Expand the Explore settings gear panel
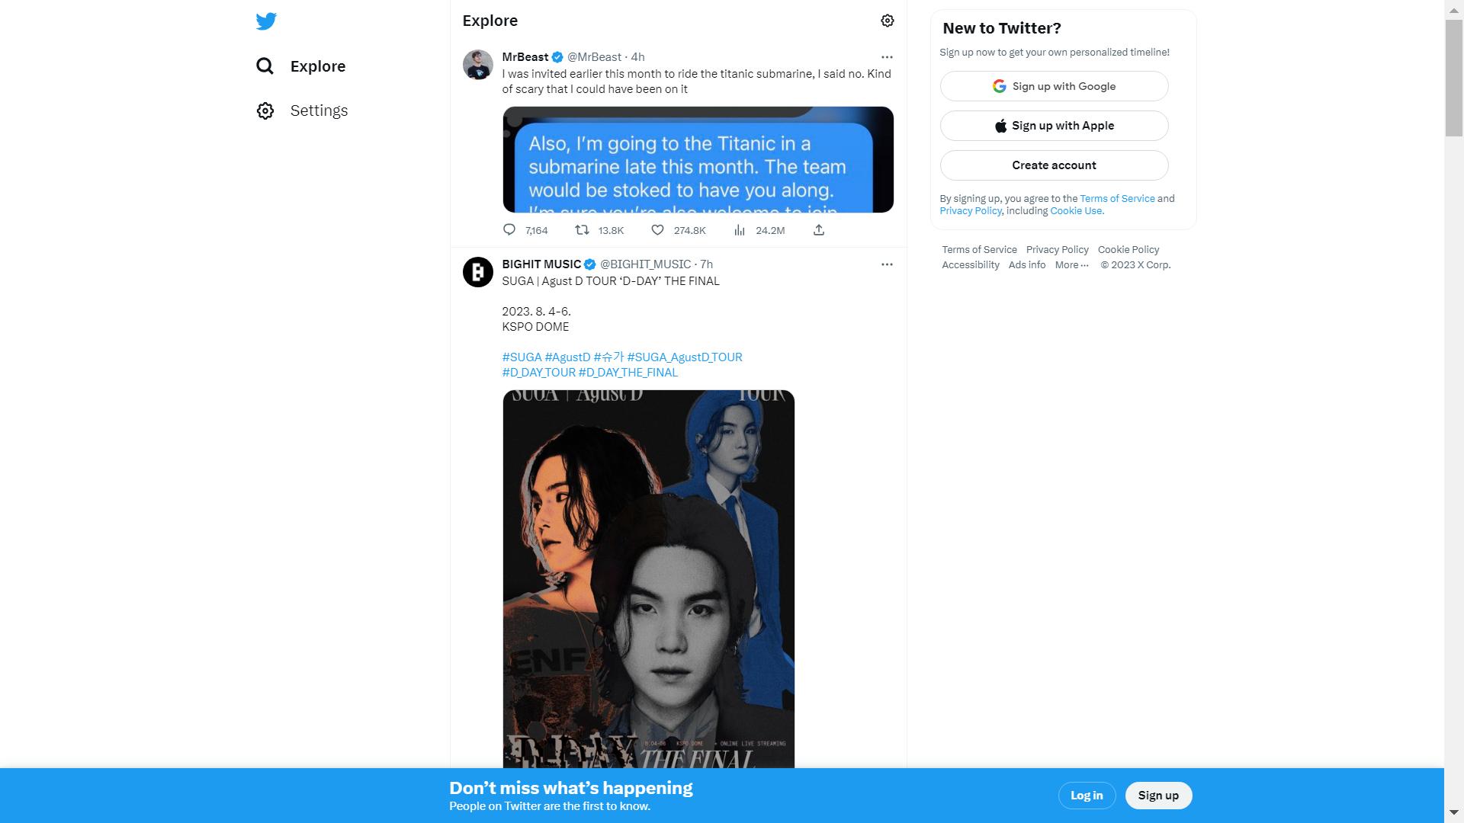 (x=887, y=20)
